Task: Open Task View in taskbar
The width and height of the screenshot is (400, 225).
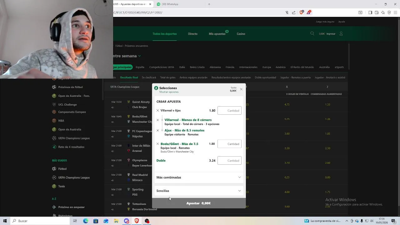Action: [x=75, y=221]
